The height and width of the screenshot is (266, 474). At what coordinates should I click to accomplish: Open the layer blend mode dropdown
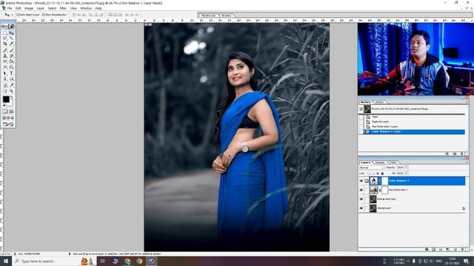[x=372, y=168]
